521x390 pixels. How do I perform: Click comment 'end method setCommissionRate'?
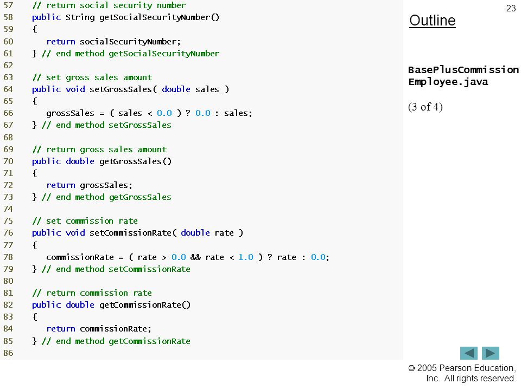116,269
